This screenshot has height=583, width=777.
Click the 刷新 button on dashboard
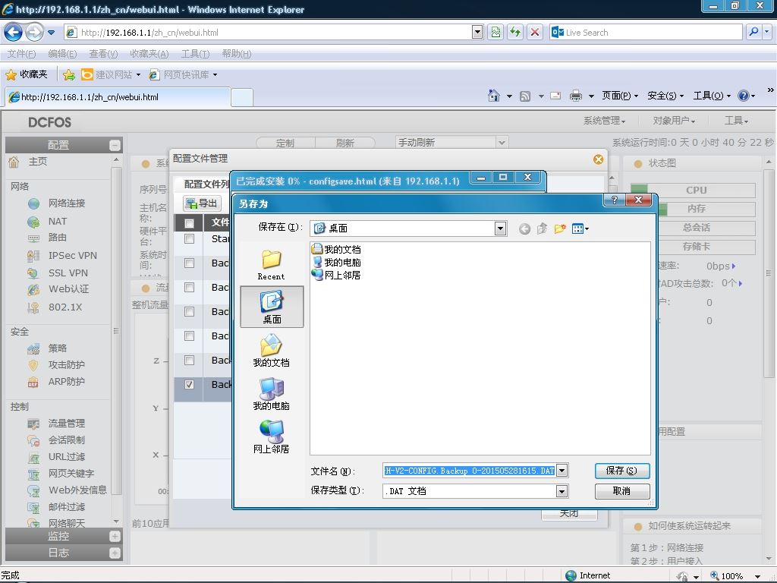pos(345,143)
